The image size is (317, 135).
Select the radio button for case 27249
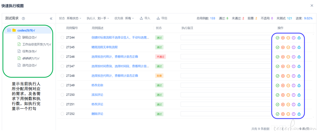click(62, 85)
